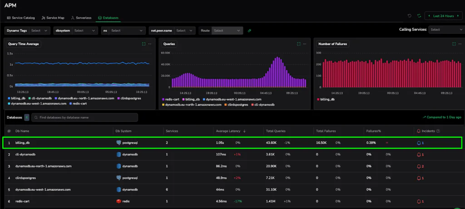Expand the Number of Failures chart fullscreen
Image resolution: width=465 pixels, height=209 pixels.
coord(454,44)
